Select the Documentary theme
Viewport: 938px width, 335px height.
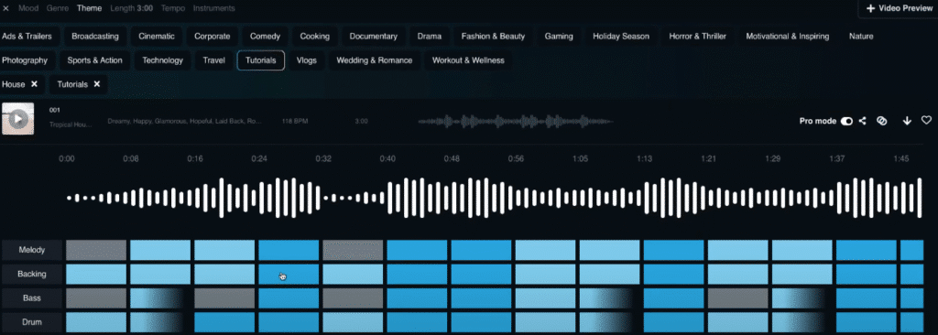pyautogui.click(x=374, y=36)
